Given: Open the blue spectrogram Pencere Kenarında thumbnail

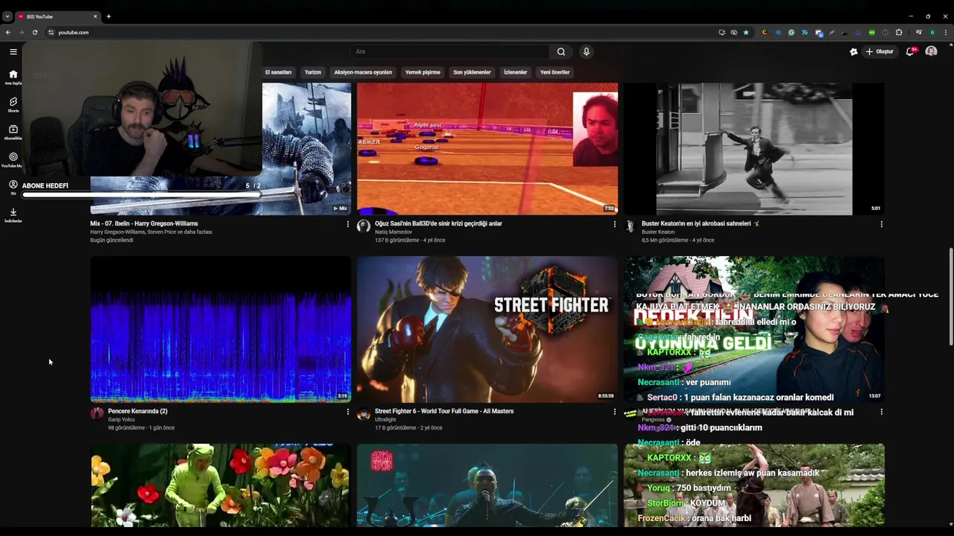Looking at the screenshot, I should point(221,329).
